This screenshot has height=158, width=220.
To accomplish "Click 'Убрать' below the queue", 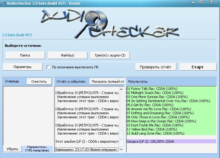I will coord(12,149).
